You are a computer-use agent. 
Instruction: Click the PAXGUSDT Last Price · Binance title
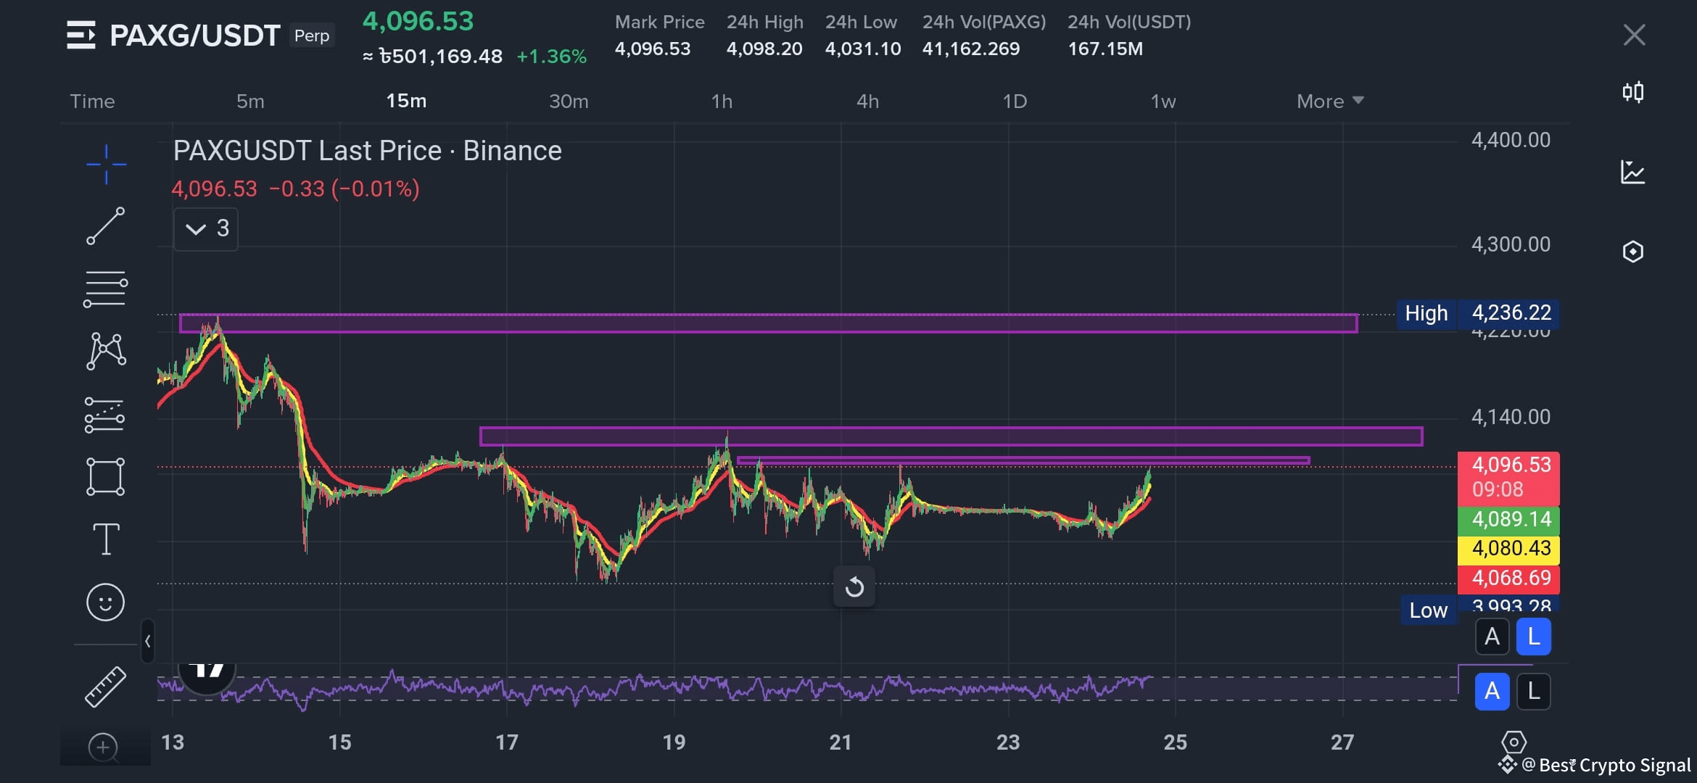(368, 151)
